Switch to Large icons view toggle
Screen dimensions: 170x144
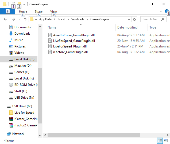pyautogui.click(x=166, y=141)
